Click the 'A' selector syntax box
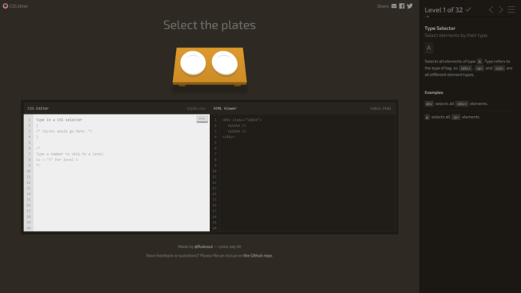The image size is (521, 293). click(429, 48)
